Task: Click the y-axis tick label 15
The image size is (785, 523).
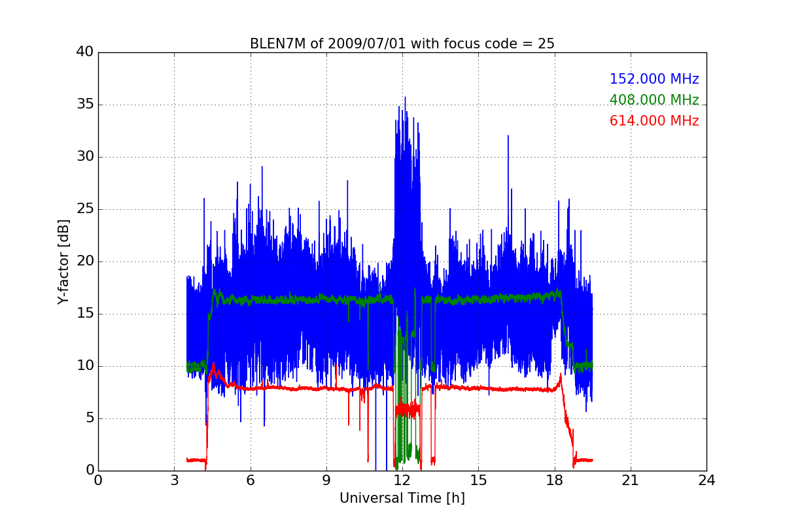Action: pos(85,314)
